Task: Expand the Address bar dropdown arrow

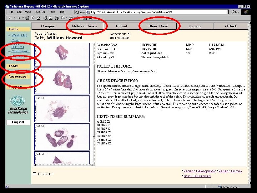Action: tap(227, 12)
